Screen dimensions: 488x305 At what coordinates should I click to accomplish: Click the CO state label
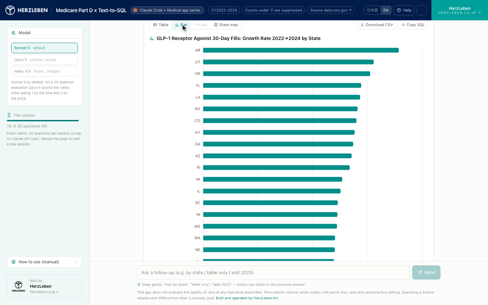point(198,121)
